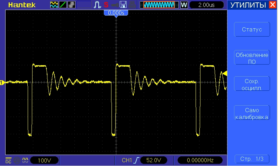Click the floppy disk save icon
The image size is (278, 166).
click(123, 5)
